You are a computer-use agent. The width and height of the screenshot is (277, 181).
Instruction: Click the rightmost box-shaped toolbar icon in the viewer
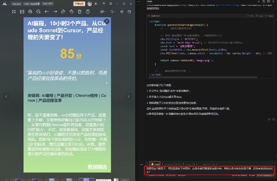(x=129, y=12)
